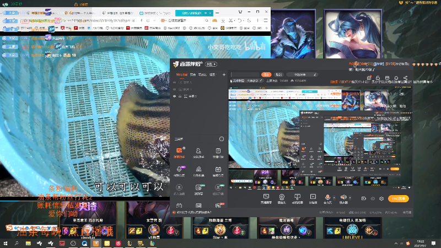
Task: Click the input field in the streaming app's top bar
Action: point(245,74)
